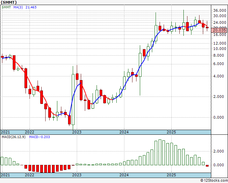Viewport: 228px width, 183px height.
Task: Select the MACD(26,12,9) indicator label
Action: coord(14,137)
